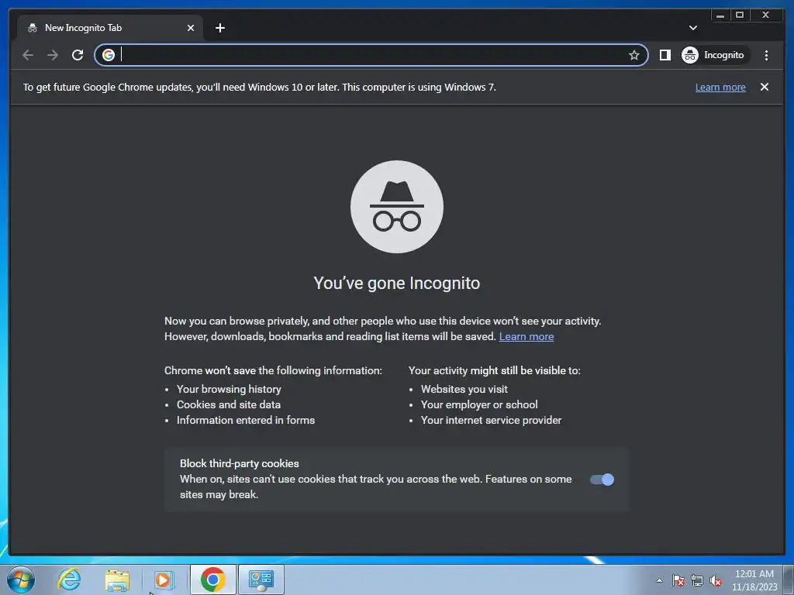Click Show desktop strip beside the clock

(x=788, y=580)
